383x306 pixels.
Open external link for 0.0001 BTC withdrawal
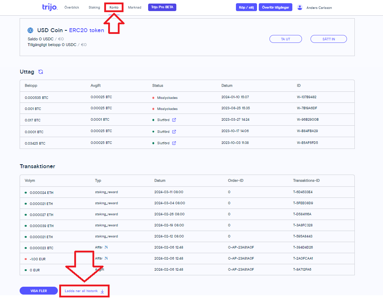pyautogui.click(x=174, y=131)
